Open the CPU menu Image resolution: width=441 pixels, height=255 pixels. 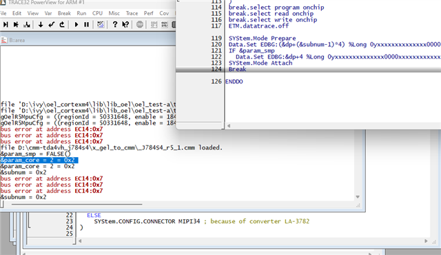[97, 13]
